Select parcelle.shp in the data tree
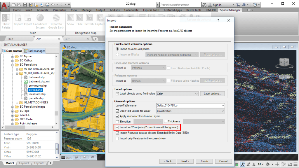Image resolution: width=299 pixels, height=168 pixels. tap(36, 98)
